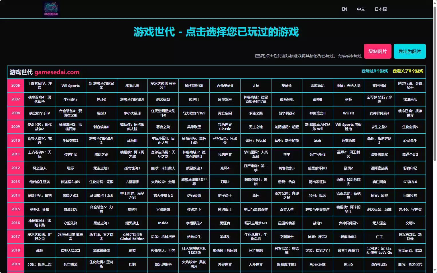The height and width of the screenshot is (273, 437).
Task: Open the gamesedai.com link in header
Action: (57, 72)
